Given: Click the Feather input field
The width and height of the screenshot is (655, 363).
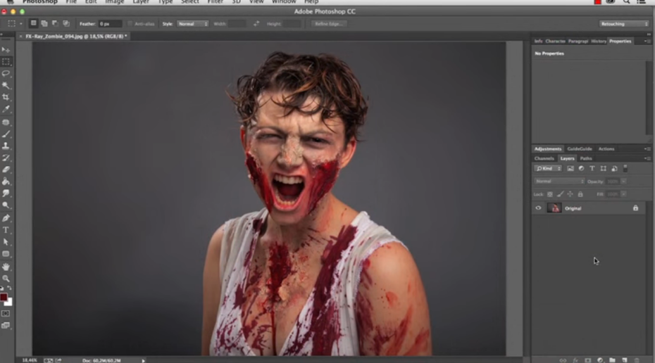Looking at the screenshot, I should (x=110, y=24).
